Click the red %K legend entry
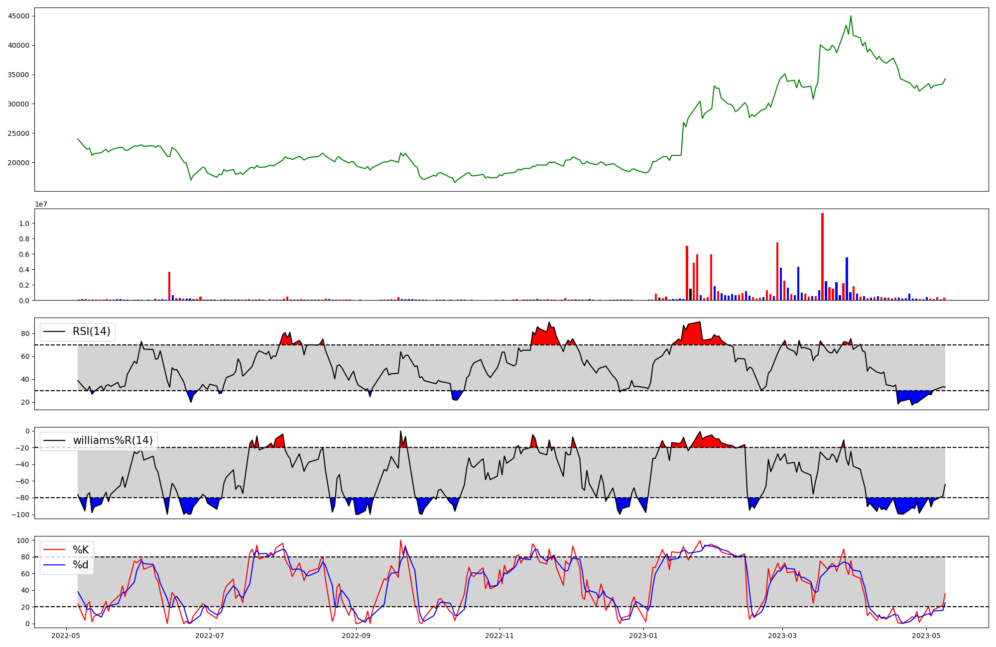The height and width of the screenshot is (647, 996). tap(81, 550)
